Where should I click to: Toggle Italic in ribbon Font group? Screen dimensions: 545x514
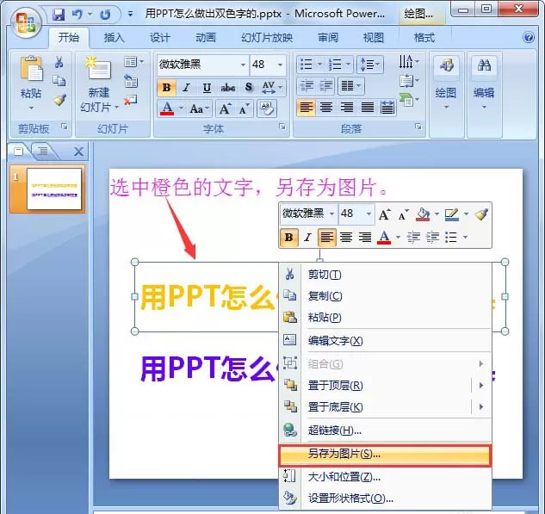(186, 87)
